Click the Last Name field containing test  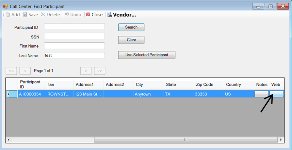click(x=74, y=55)
